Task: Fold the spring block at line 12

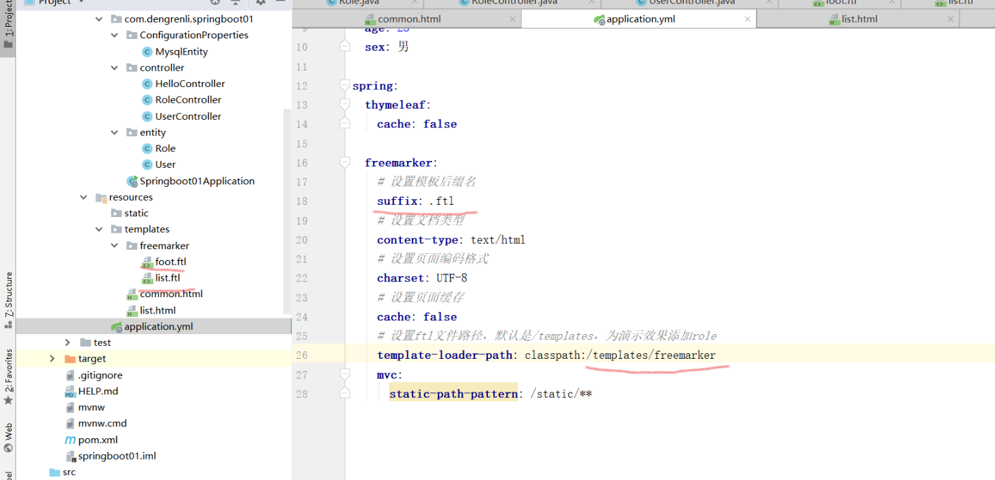Action: click(345, 86)
